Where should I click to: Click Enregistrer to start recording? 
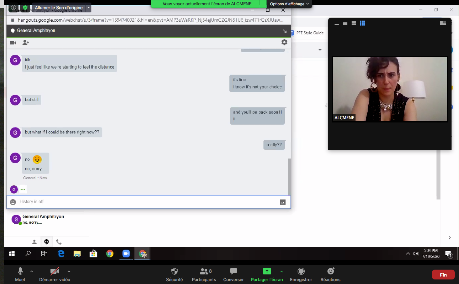[x=301, y=274]
